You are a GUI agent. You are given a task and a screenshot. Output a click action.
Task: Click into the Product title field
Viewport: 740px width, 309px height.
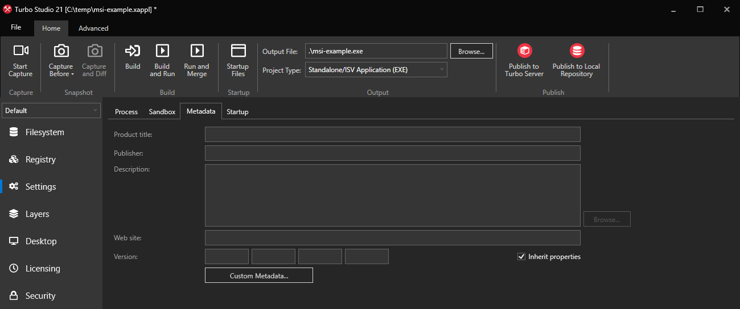pos(392,135)
